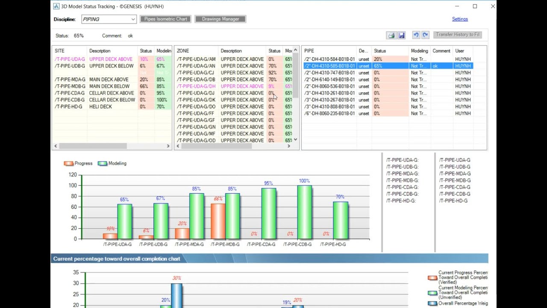Click the ZONE list scroll-up arrow
Screen dimensions: 547x308
coord(295,50)
